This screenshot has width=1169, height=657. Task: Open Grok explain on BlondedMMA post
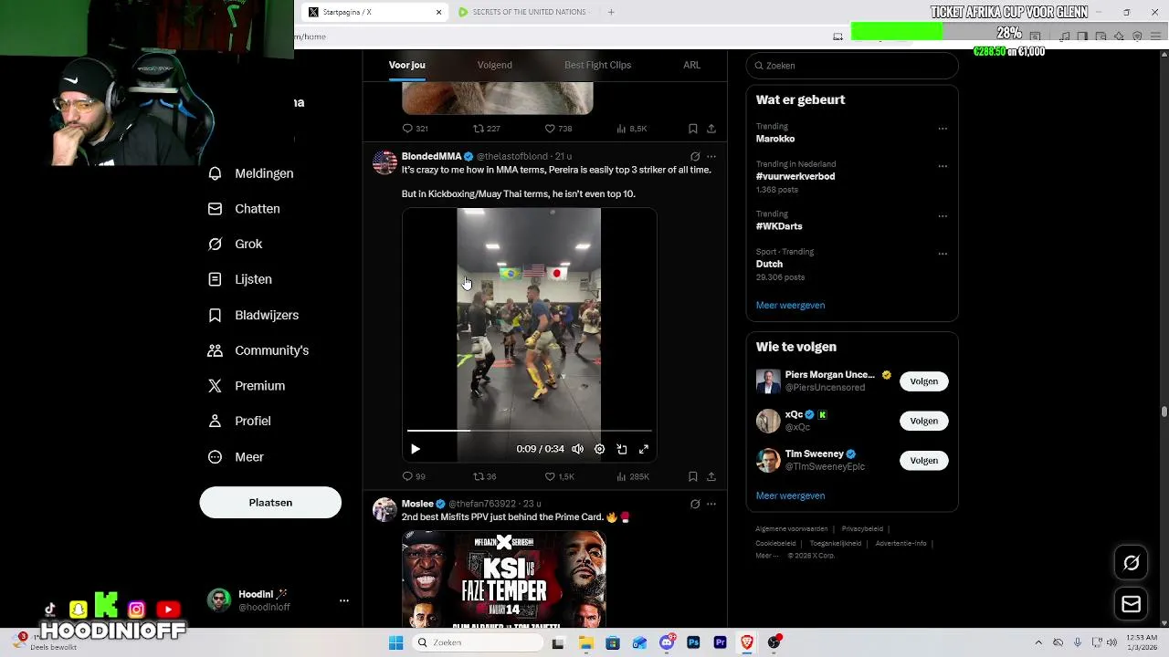695,156
